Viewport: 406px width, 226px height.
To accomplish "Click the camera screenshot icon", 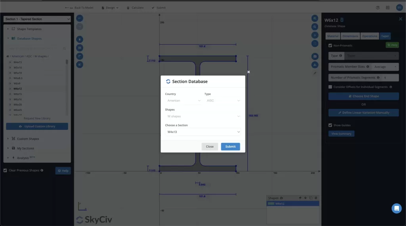I will pyautogui.click(x=315, y=56).
